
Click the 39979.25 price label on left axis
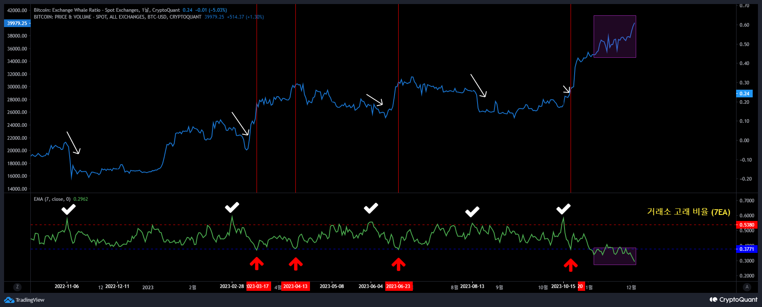pos(17,23)
